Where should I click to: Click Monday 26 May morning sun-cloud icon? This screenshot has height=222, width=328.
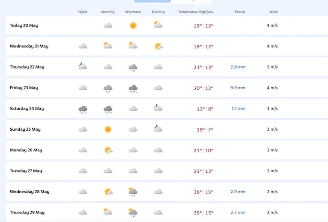pos(108,150)
